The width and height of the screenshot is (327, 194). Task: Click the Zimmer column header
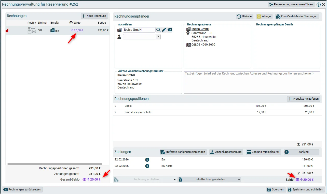click(x=43, y=23)
